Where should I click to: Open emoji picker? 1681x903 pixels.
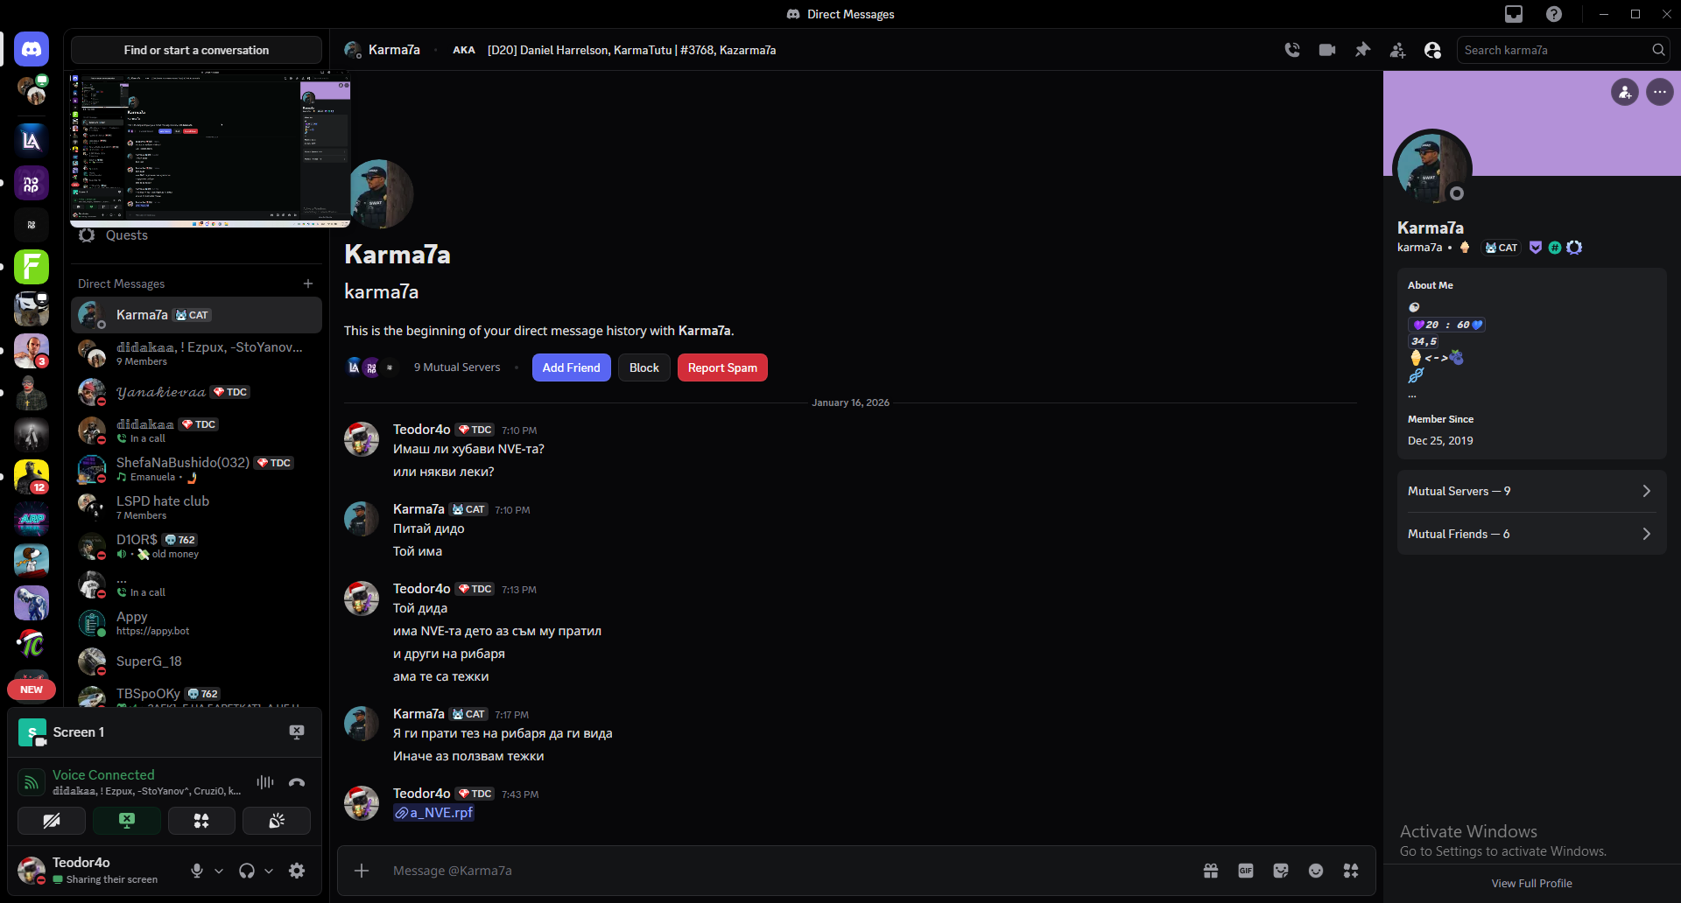tap(1316, 871)
